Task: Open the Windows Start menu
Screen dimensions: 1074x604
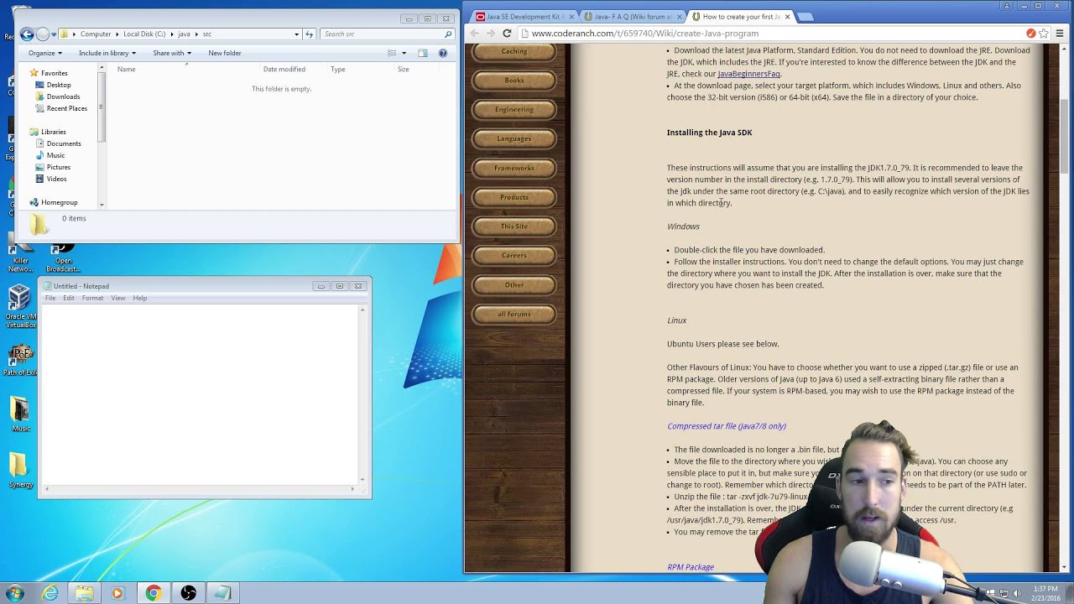Action: pos(14,593)
